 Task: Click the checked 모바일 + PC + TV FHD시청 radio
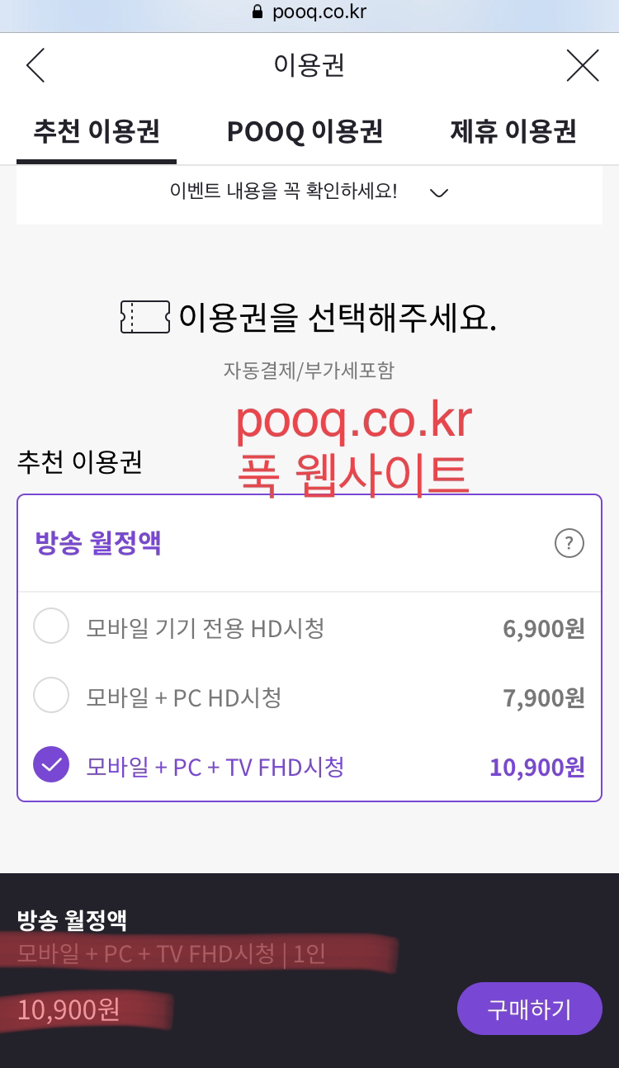coord(51,766)
